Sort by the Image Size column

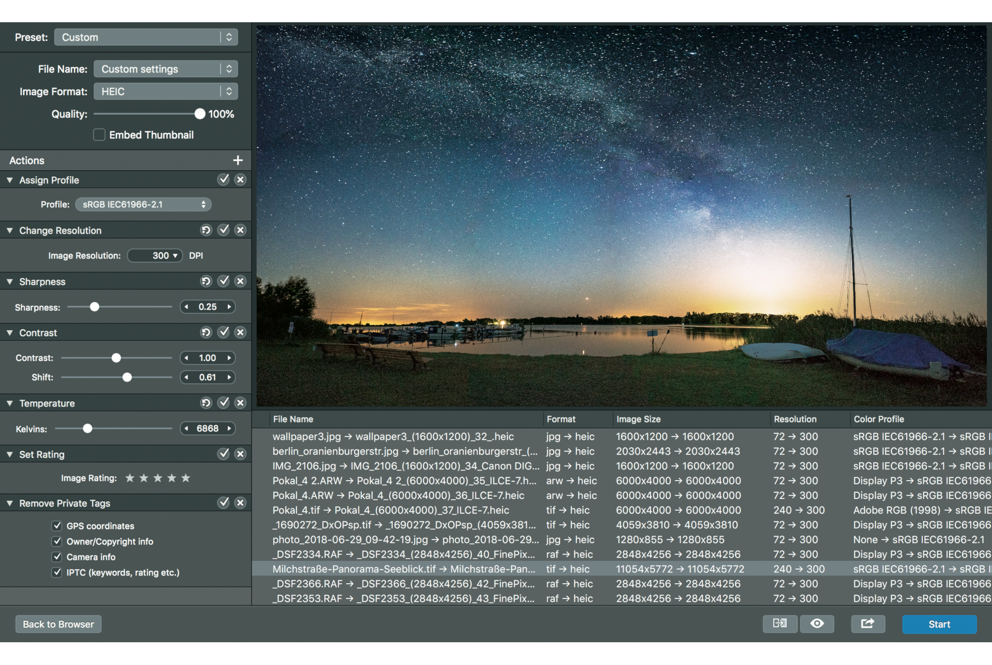click(x=638, y=419)
